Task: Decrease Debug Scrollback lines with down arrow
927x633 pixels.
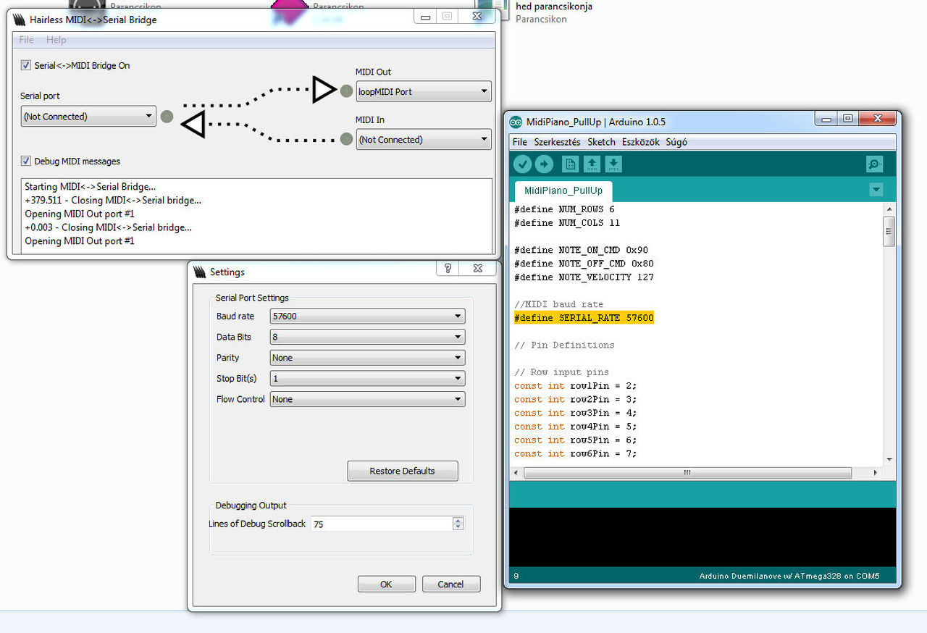Action: (458, 527)
